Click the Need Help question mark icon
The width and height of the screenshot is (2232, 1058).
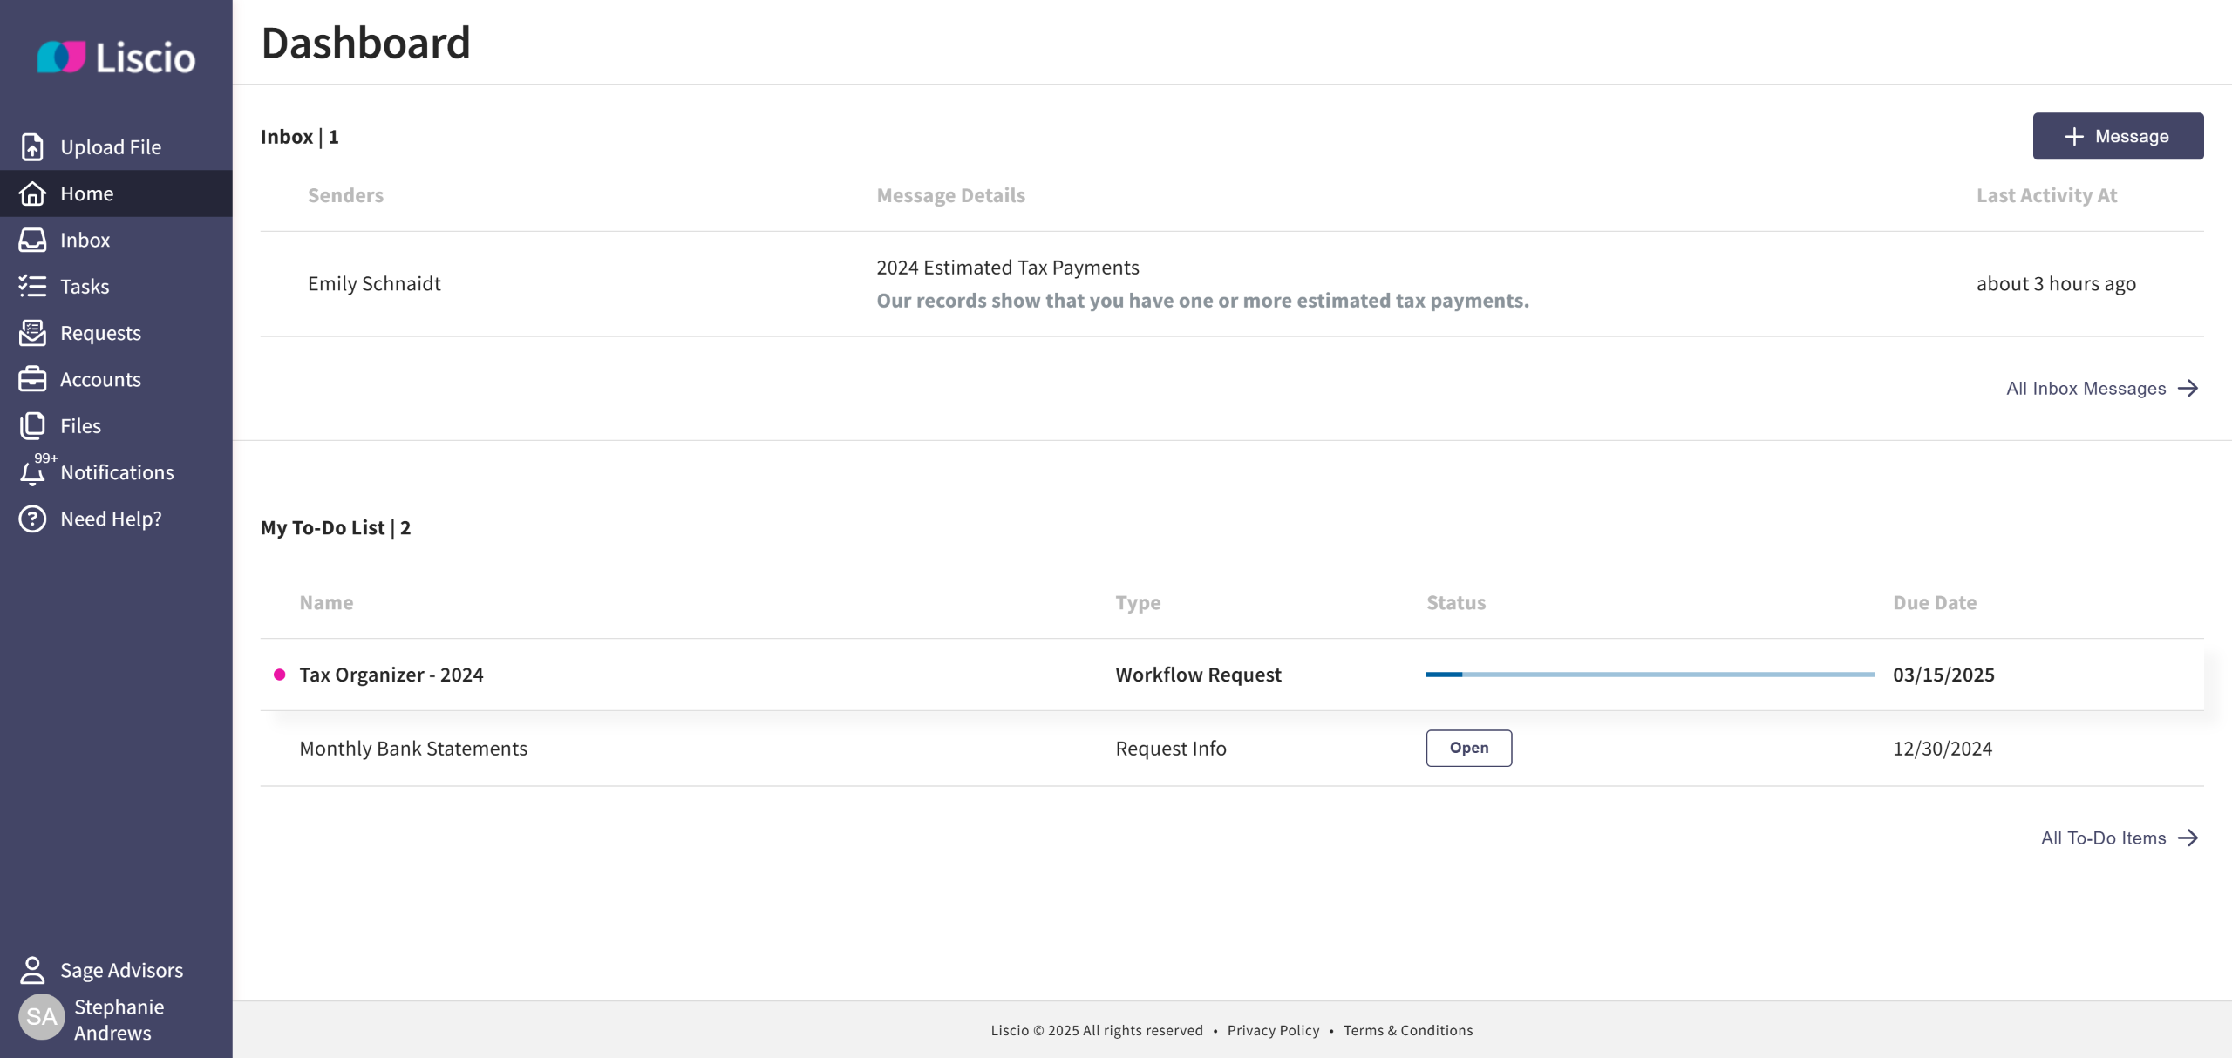tap(32, 519)
